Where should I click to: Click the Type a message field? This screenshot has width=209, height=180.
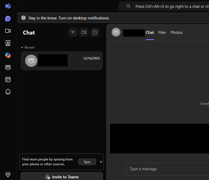pos(167,169)
